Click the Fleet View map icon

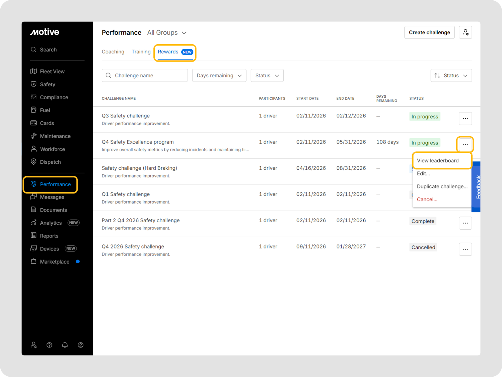coord(34,71)
